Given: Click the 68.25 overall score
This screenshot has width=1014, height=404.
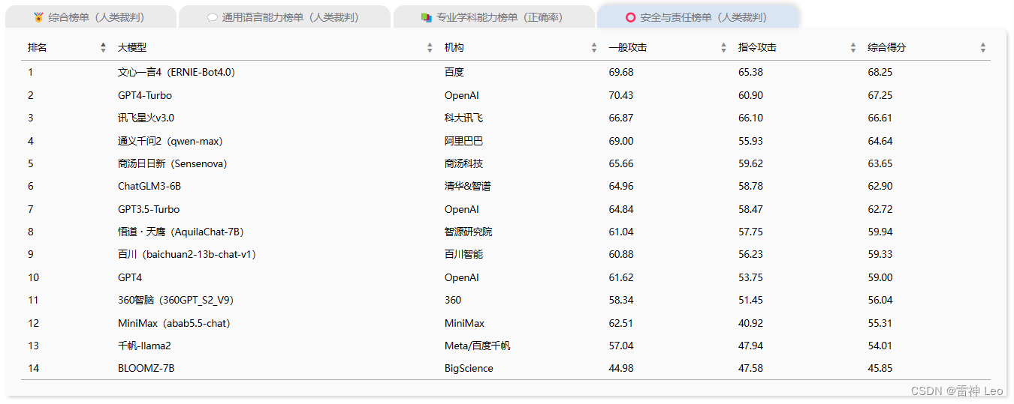Looking at the screenshot, I should click(880, 73).
